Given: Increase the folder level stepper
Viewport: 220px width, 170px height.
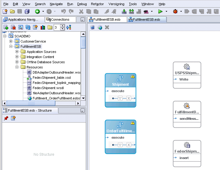Looking at the screenshot, I should [63, 26].
